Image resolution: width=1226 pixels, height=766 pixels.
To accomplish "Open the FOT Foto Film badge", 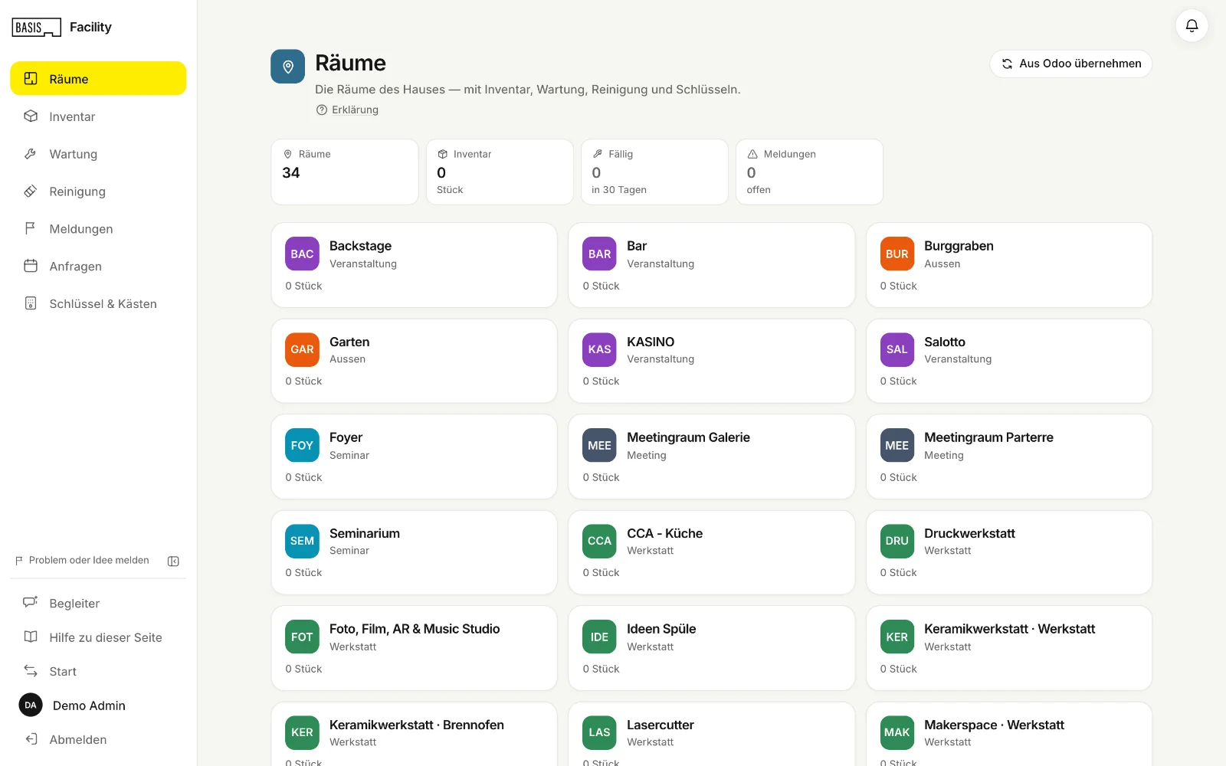I will (302, 637).
